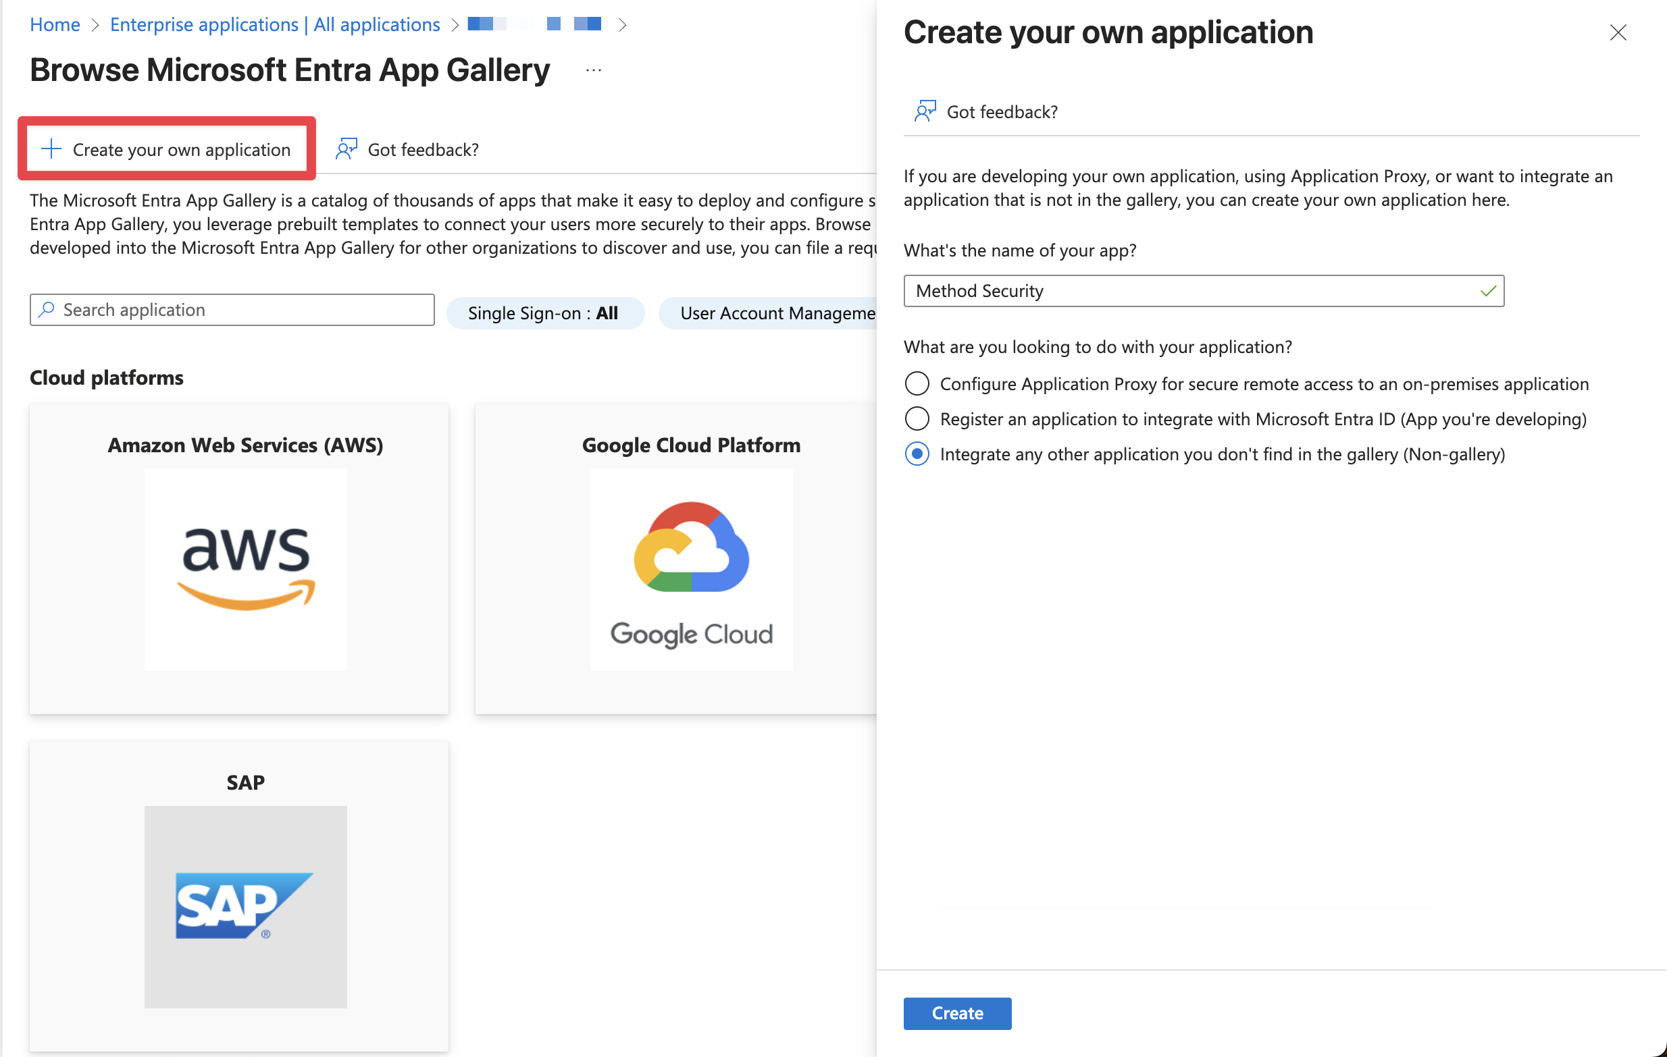Click the feedback person icon in gallery toolbar
Screen dimensions: 1667x1057
point(346,148)
